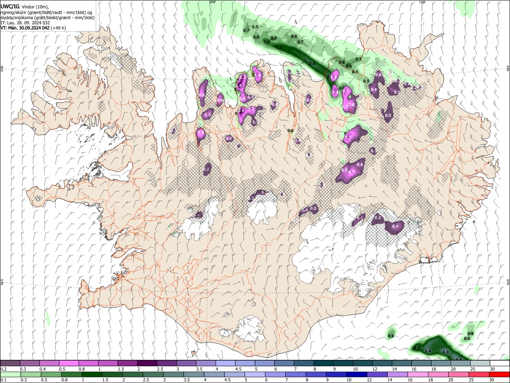Screen dimensions: 510x383
Task: Click the 15W longitude label at the top
Action: click(422, 2)
